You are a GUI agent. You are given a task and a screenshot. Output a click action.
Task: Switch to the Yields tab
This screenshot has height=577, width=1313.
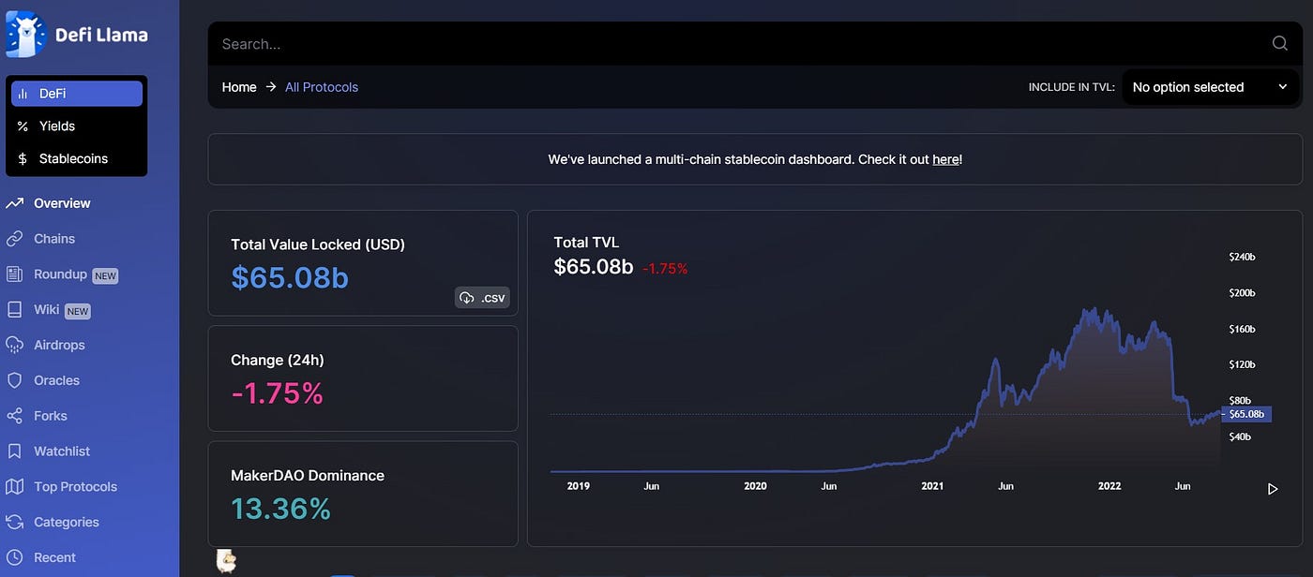click(x=77, y=126)
